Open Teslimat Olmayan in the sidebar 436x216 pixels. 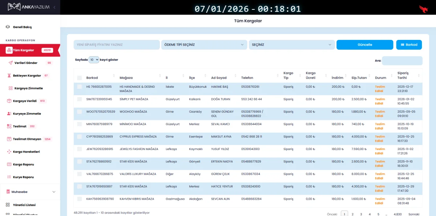pyautogui.click(x=27, y=139)
